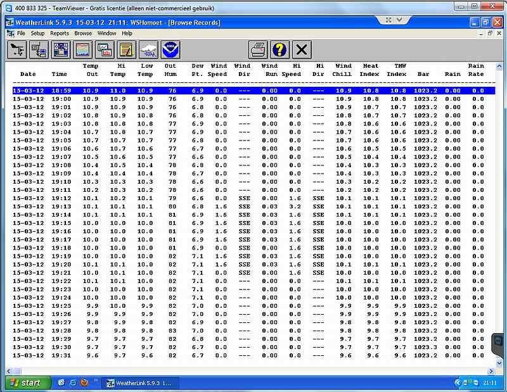
Task: Click the yellow question mark Help icon
Action: (280, 50)
